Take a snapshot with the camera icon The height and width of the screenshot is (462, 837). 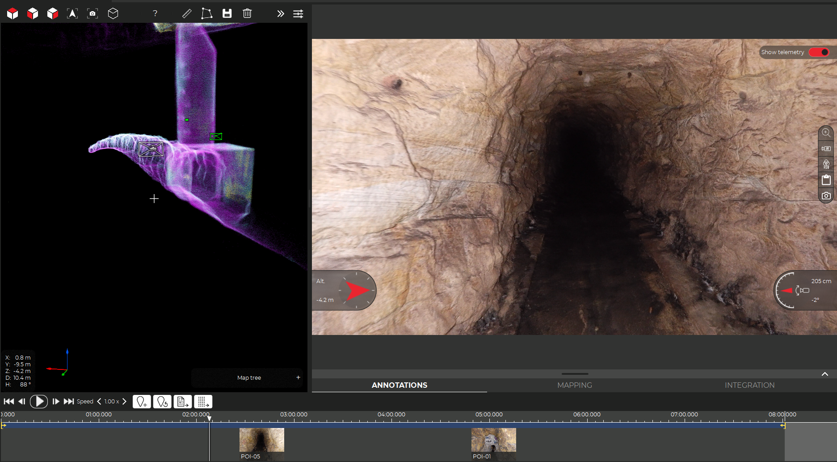(x=826, y=196)
